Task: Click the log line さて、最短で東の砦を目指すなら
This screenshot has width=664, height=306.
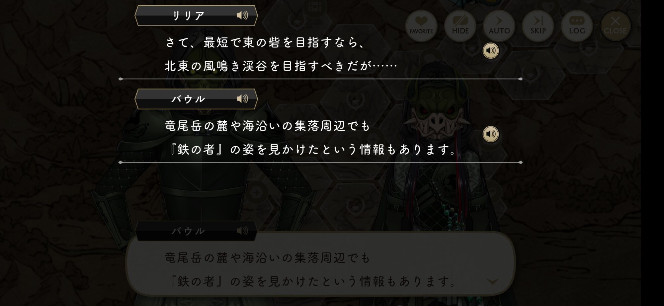Action: [x=265, y=42]
